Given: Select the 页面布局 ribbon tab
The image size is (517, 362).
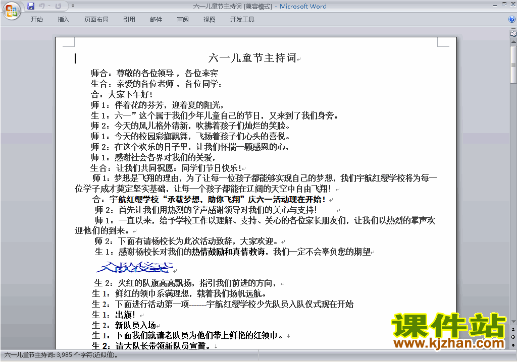Looking at the screenshot, I should point(96,20).
